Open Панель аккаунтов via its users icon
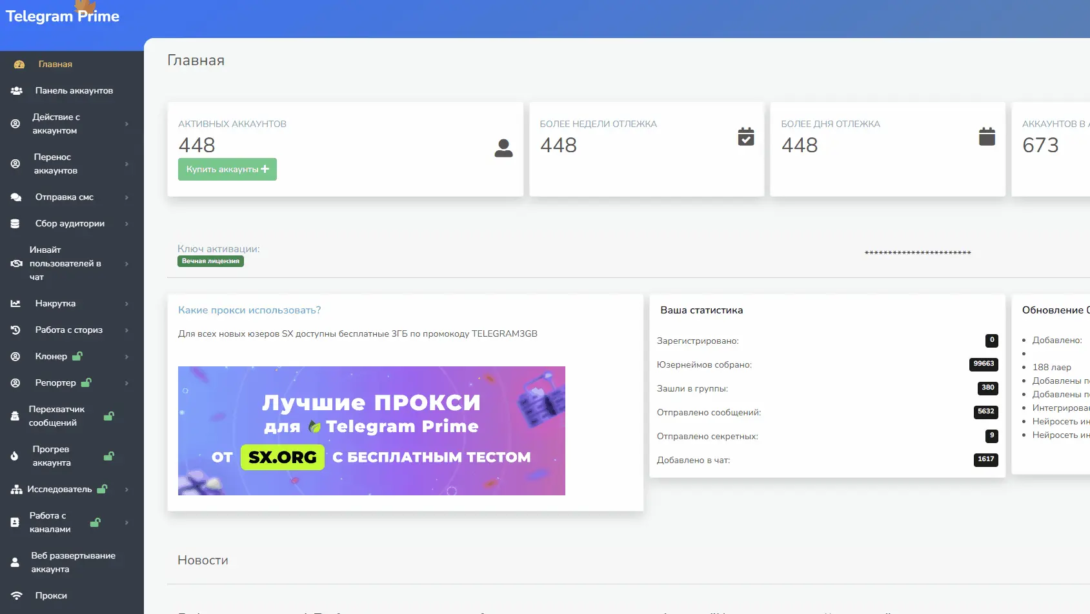Image resolution: width=1090 pixels, height=614 pixels. click(x=16, y=90)
